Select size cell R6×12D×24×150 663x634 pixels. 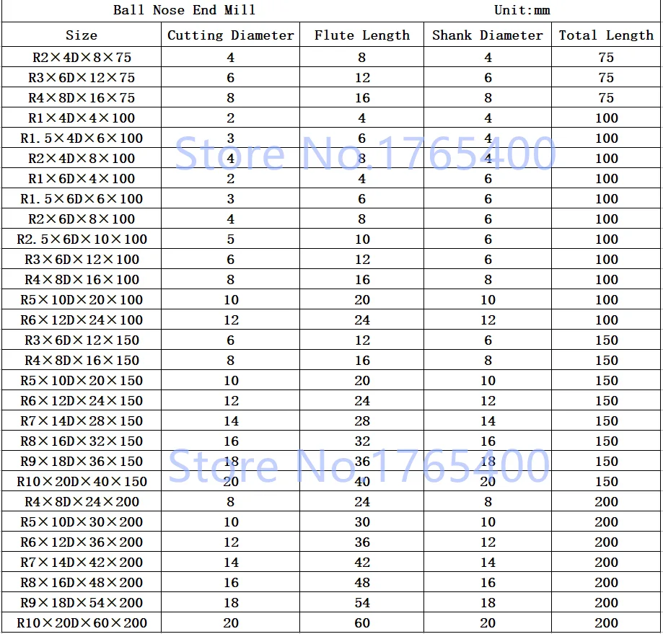click(x=82, y=401)
